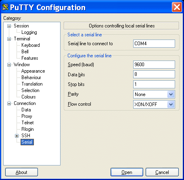Image resolution: width=184 pixels, height=180 pixels.
Task: Click the 'Data bits' label
Action: [x=76, y=75]
